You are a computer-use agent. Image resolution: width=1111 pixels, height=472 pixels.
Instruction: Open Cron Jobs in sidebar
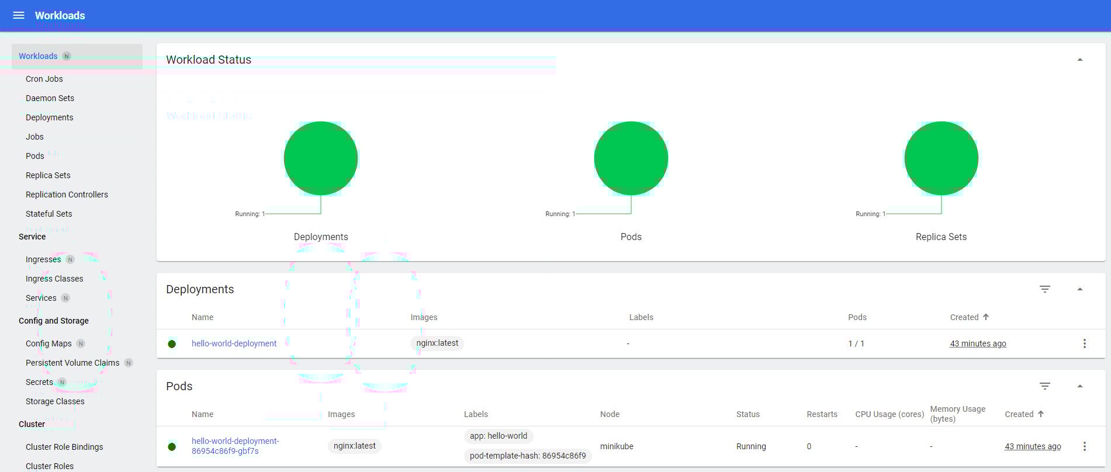coord(44,79)
